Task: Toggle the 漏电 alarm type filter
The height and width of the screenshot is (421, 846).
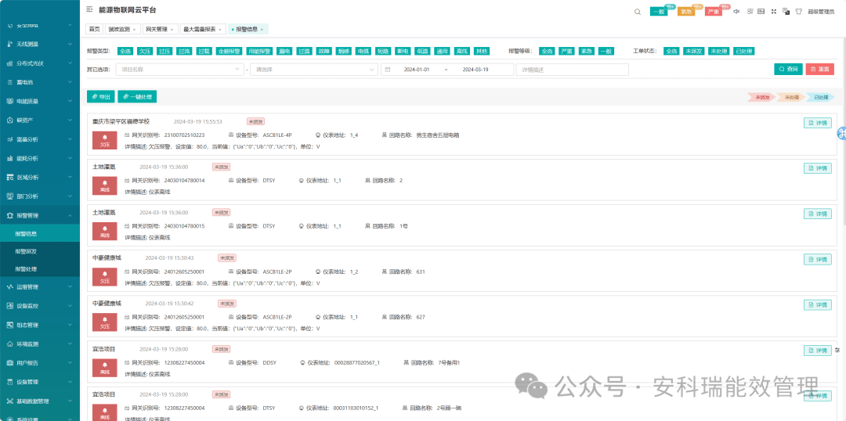Action: (x=284, y=51)
